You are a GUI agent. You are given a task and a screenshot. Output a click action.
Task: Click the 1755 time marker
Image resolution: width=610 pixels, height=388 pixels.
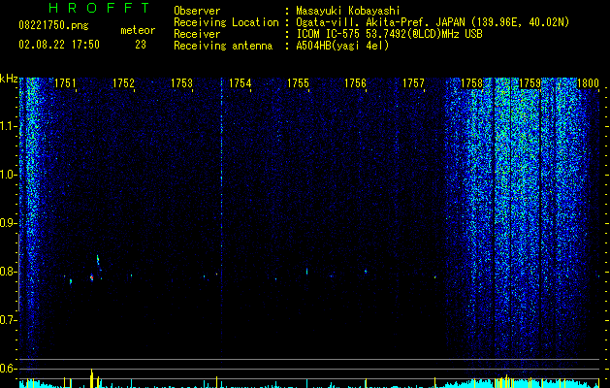pyautogui.click(x=298, y=83)
